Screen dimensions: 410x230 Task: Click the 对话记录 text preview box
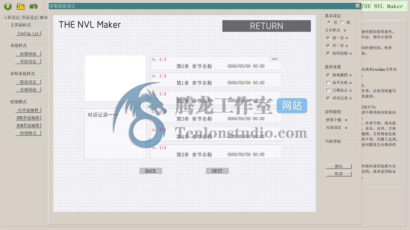[x=115, y=134]
